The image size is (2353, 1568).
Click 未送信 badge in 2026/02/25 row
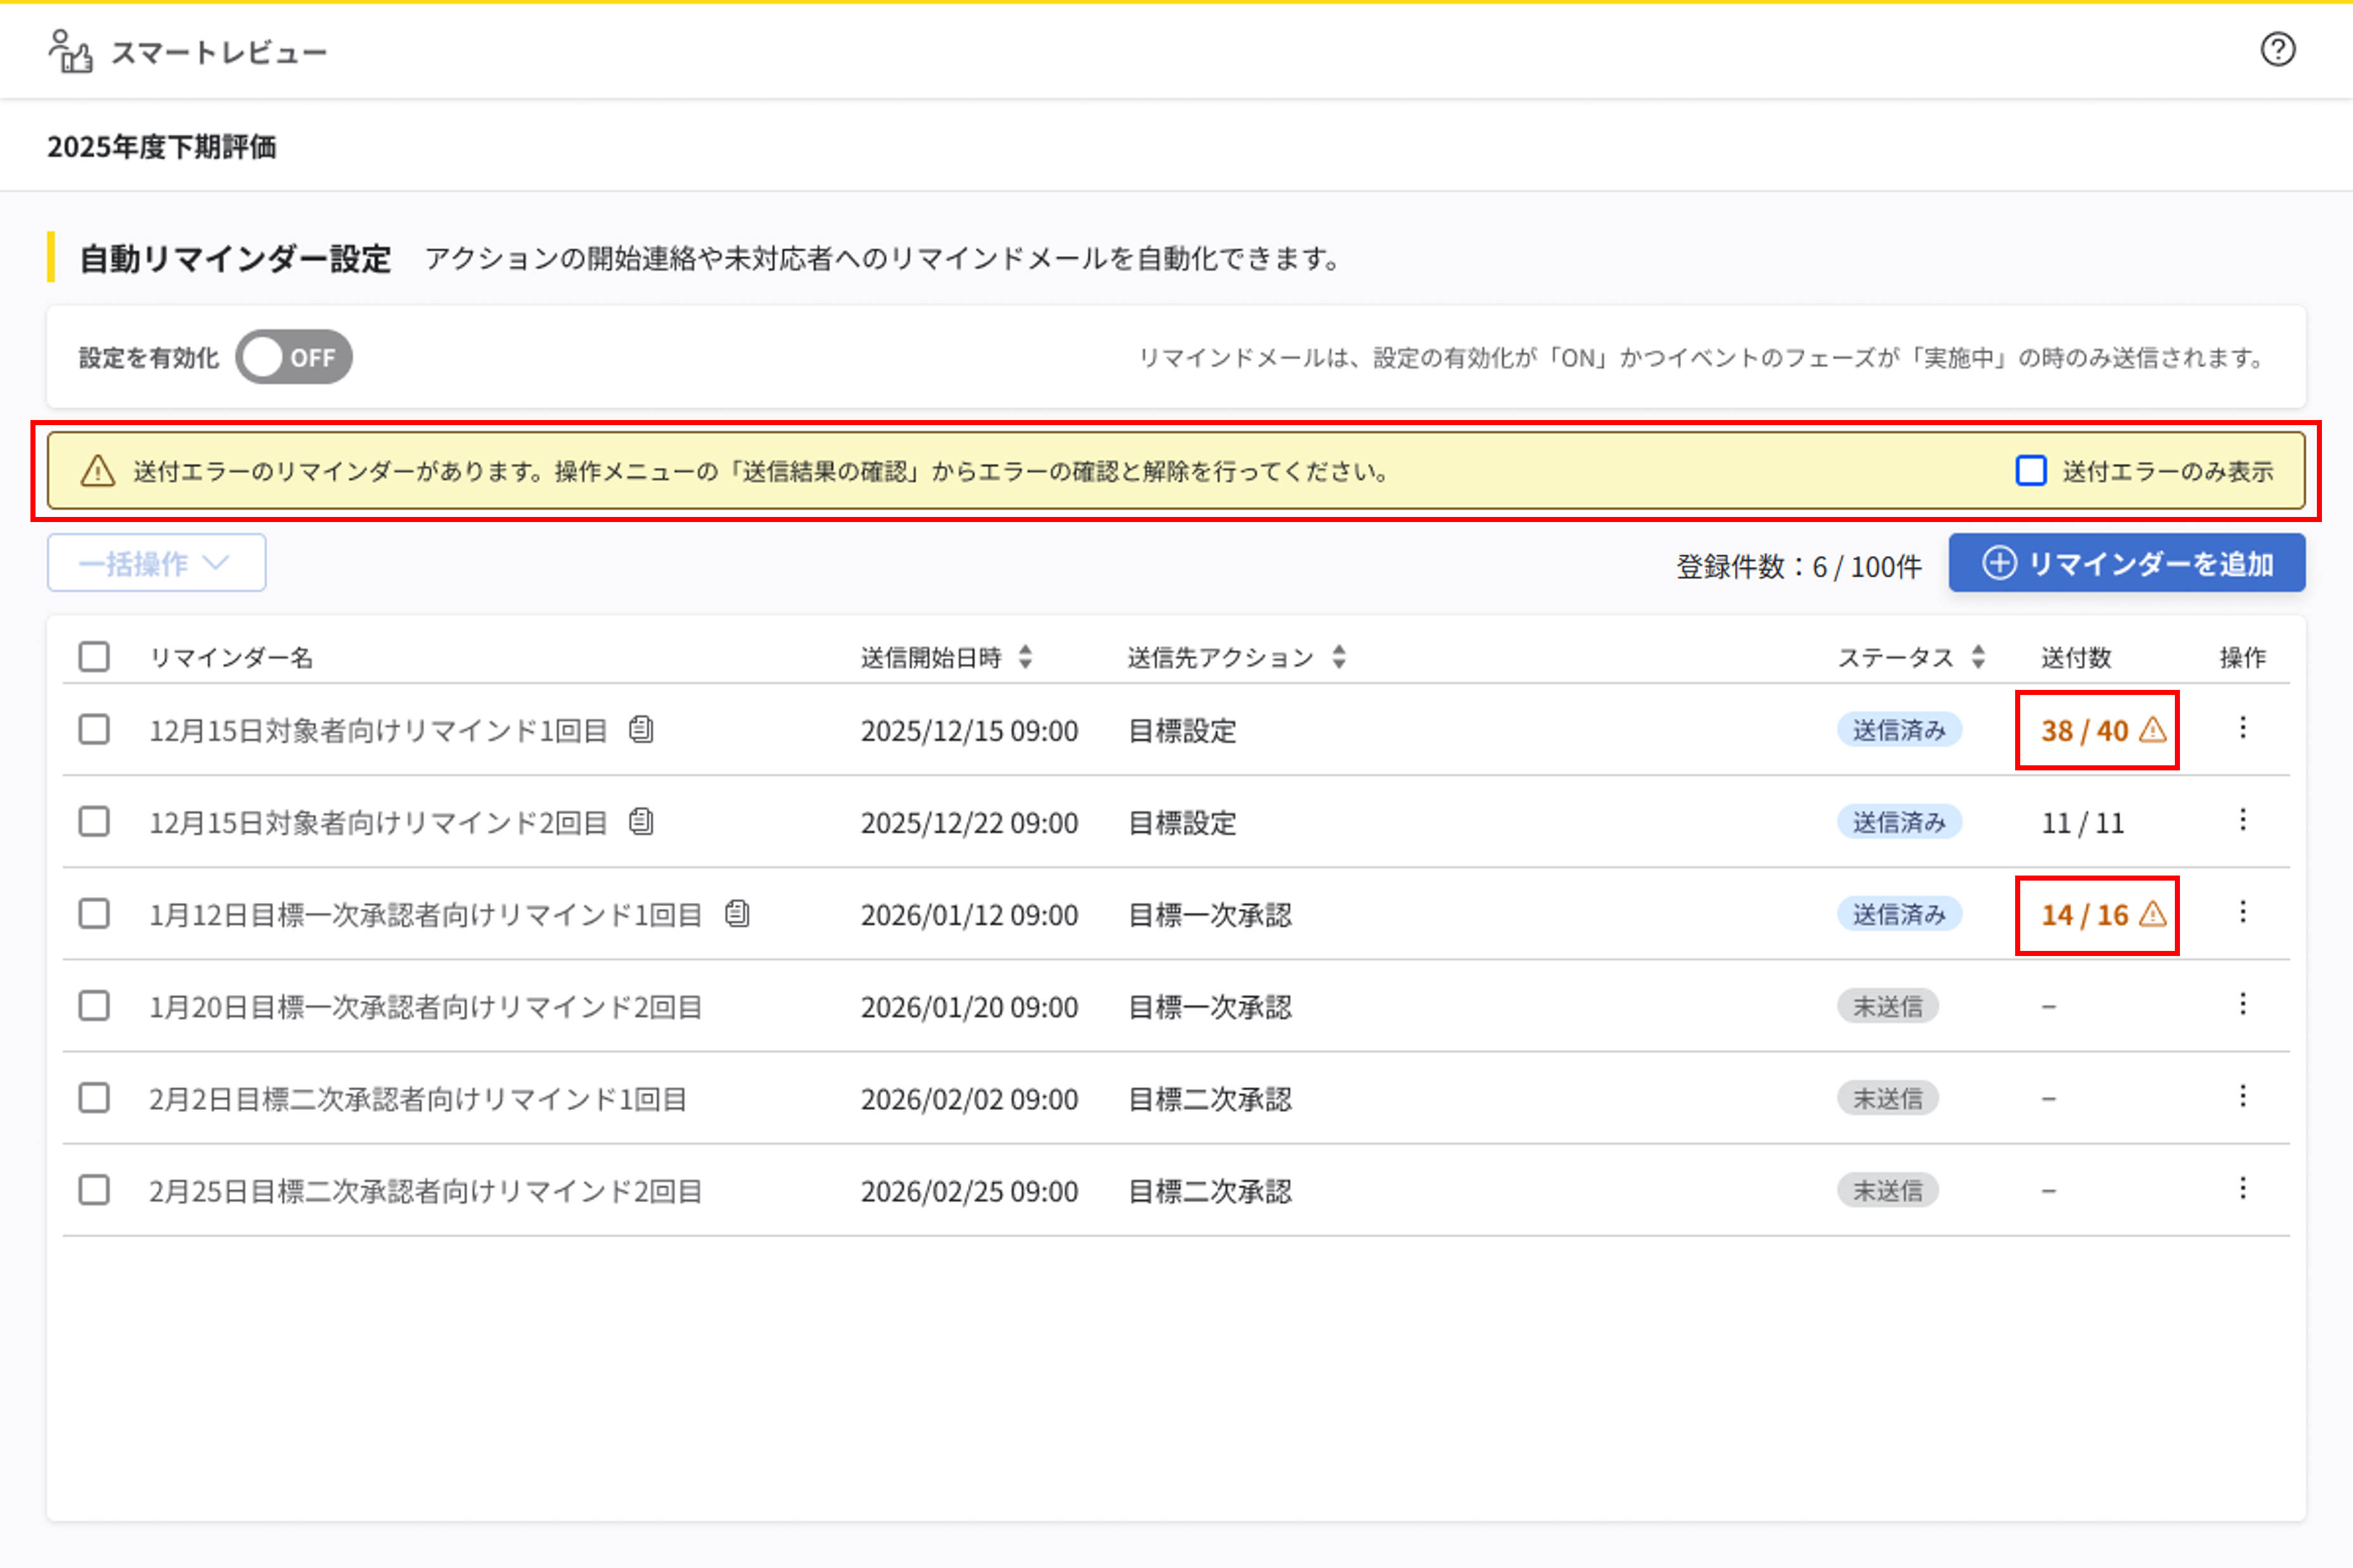pos(1887,1190)
